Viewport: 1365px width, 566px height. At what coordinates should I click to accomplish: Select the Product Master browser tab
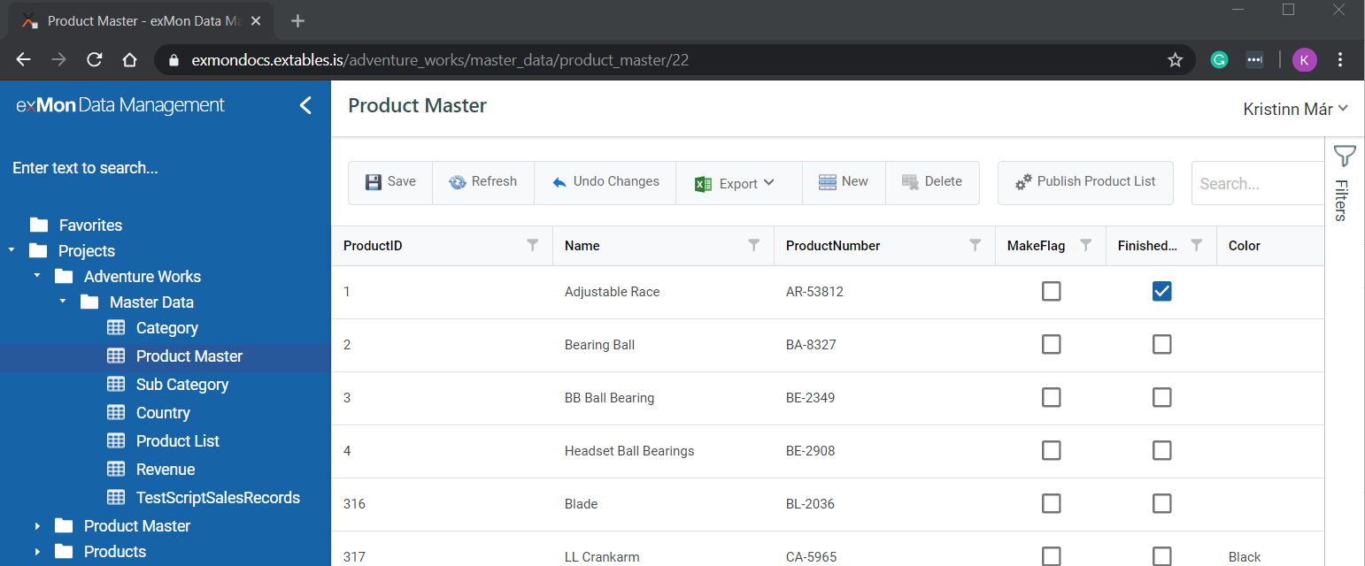(x=143, y=20)
